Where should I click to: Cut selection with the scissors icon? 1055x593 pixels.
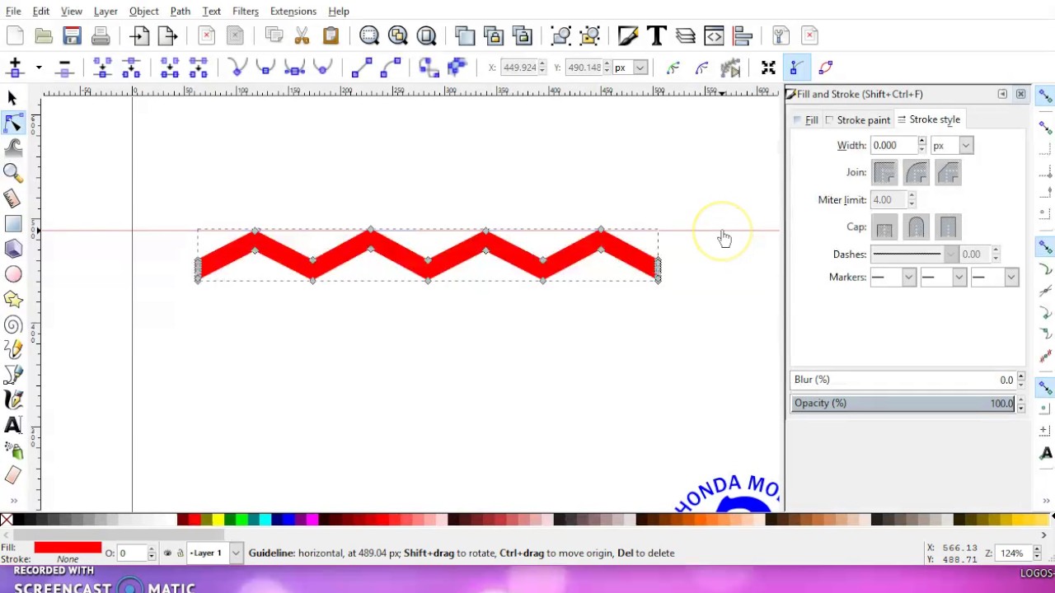[x=302, y=35]
